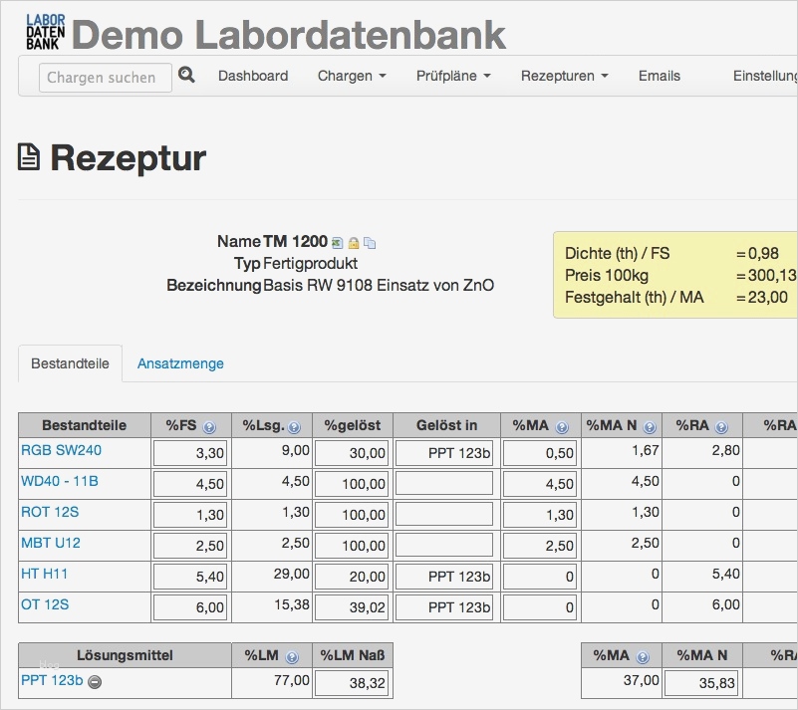Click the empty Gelöst in field for ROT 12S
Screen dimensions: 798x710
click(x=444, y=515)
